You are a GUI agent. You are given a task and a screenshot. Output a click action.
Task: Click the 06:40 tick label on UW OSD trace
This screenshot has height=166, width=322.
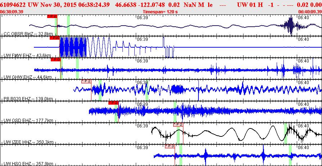pos(304,104)
